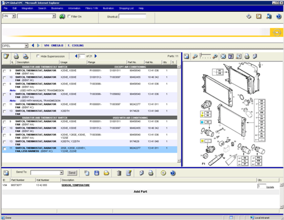Click the Send button
Viewport: 284px width, 220px height.
72,173
